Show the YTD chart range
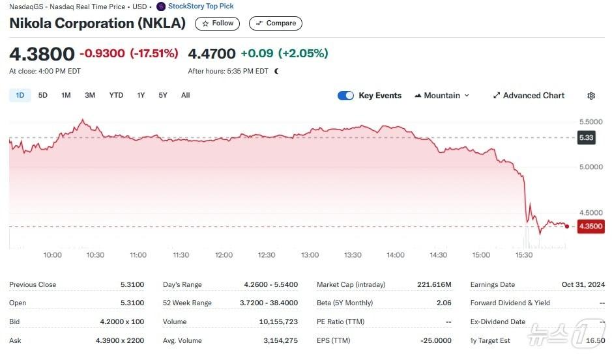This screenshot has width=612, height=356. (116, 96)
